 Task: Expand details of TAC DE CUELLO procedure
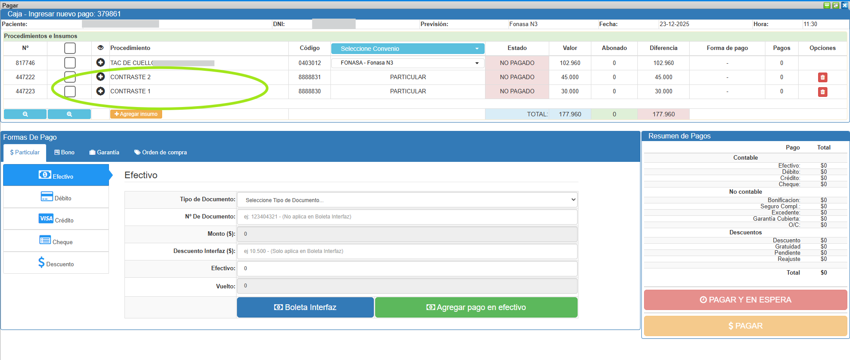[x=101, y=63]
